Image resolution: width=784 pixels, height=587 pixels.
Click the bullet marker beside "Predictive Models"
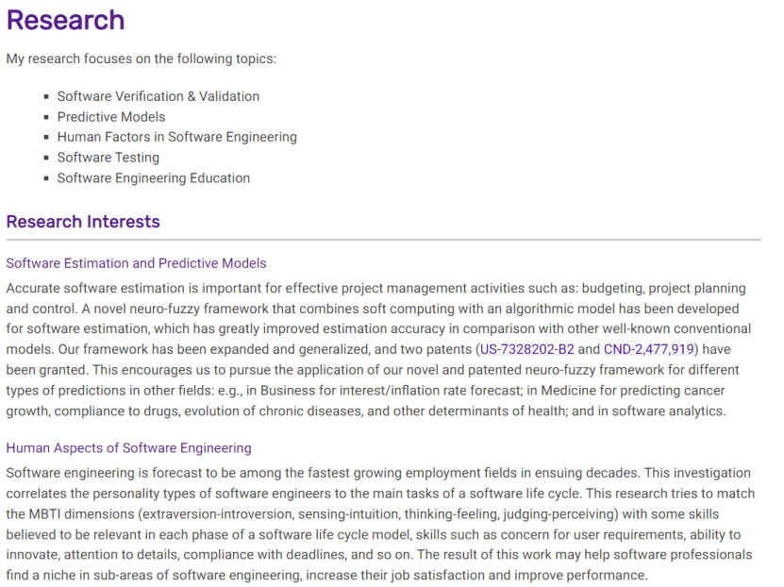click(46, 118)
